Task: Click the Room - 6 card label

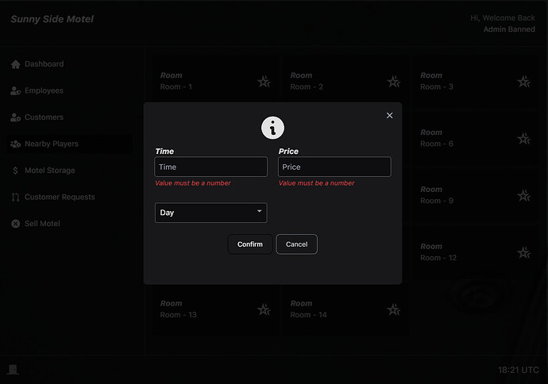Action: [x=437, y=144]
